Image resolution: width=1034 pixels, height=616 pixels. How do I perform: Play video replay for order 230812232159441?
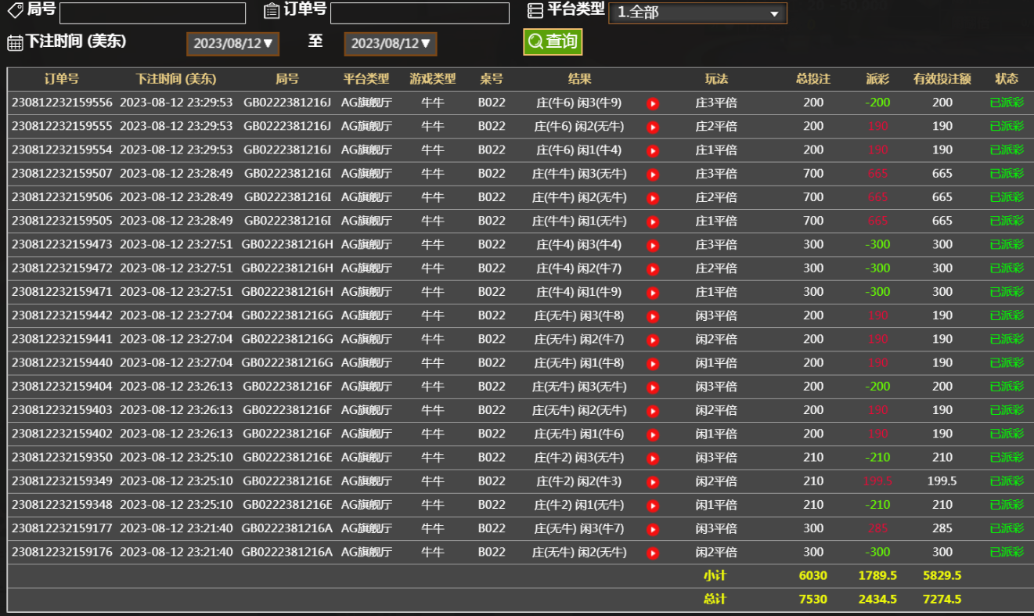(x=653, y=340)
